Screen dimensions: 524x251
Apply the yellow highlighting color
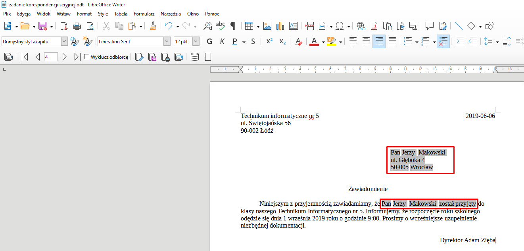point(331,41)
